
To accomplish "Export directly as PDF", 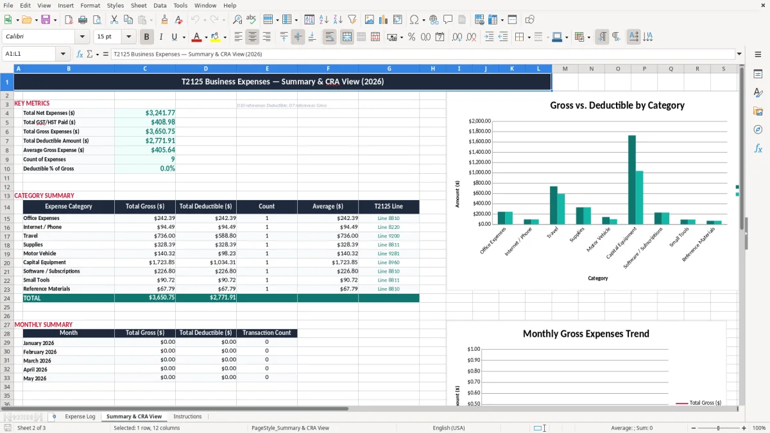I will tap(69, 20).
